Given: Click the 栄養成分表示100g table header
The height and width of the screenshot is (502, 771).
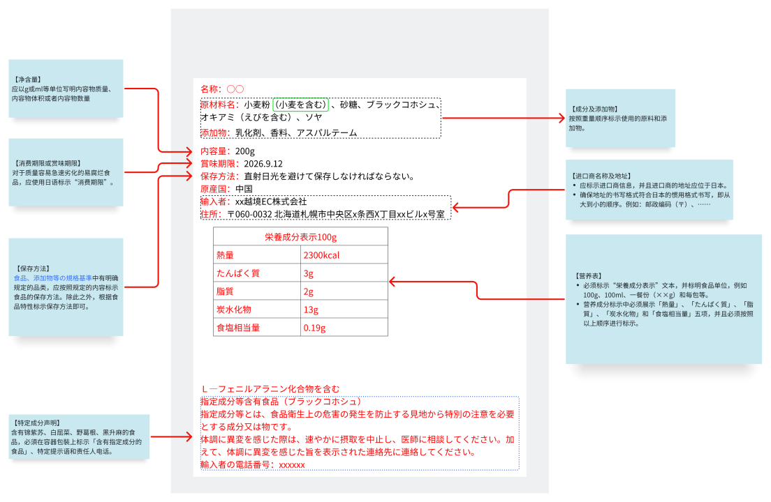Looking at the screenshot, I should click(x=300, y=237).
